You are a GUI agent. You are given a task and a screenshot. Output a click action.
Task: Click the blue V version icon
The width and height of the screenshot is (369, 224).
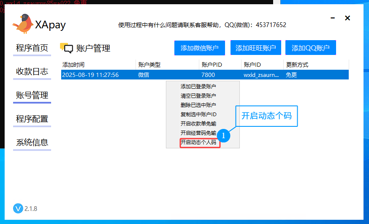[x=18, y=208]
